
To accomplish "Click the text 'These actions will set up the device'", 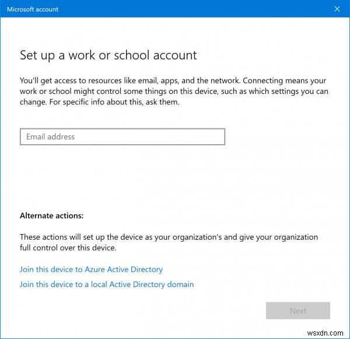I will pos(169,242).
